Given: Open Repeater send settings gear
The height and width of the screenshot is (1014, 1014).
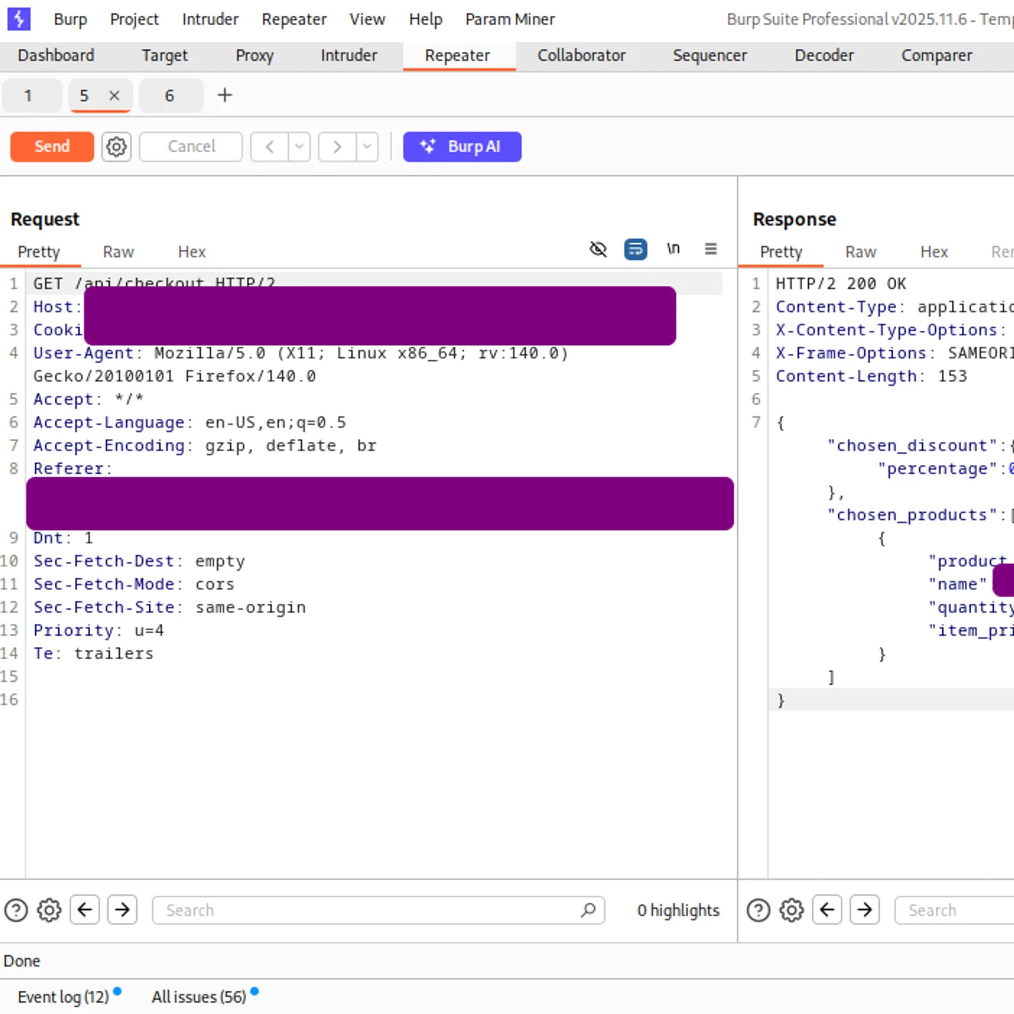Looking at the screenshot, I should 116,146.
